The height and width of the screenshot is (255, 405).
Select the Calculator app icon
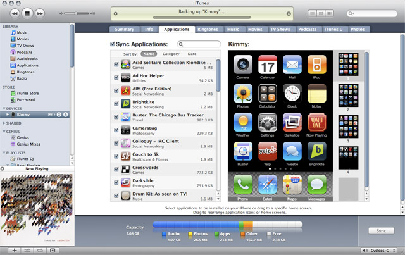(268, 94)
